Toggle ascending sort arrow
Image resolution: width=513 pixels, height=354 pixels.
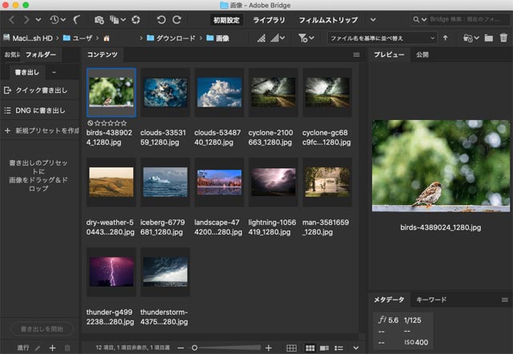click(446, 38)
